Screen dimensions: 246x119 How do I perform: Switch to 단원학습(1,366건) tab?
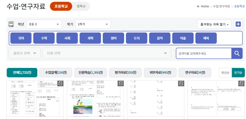(x=90, y=73)
